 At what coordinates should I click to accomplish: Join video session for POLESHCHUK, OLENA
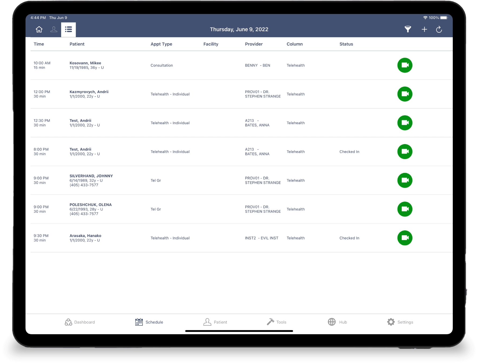click(x=405, y=209)
